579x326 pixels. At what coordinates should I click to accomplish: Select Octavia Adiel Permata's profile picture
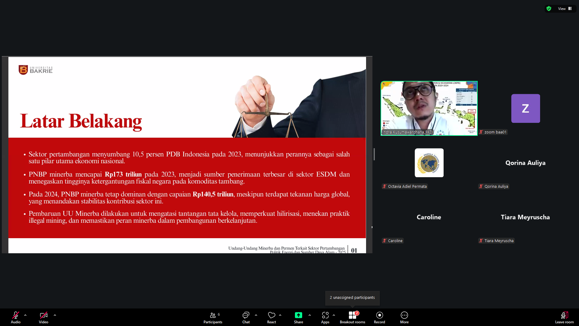click(x=429, y=163)
